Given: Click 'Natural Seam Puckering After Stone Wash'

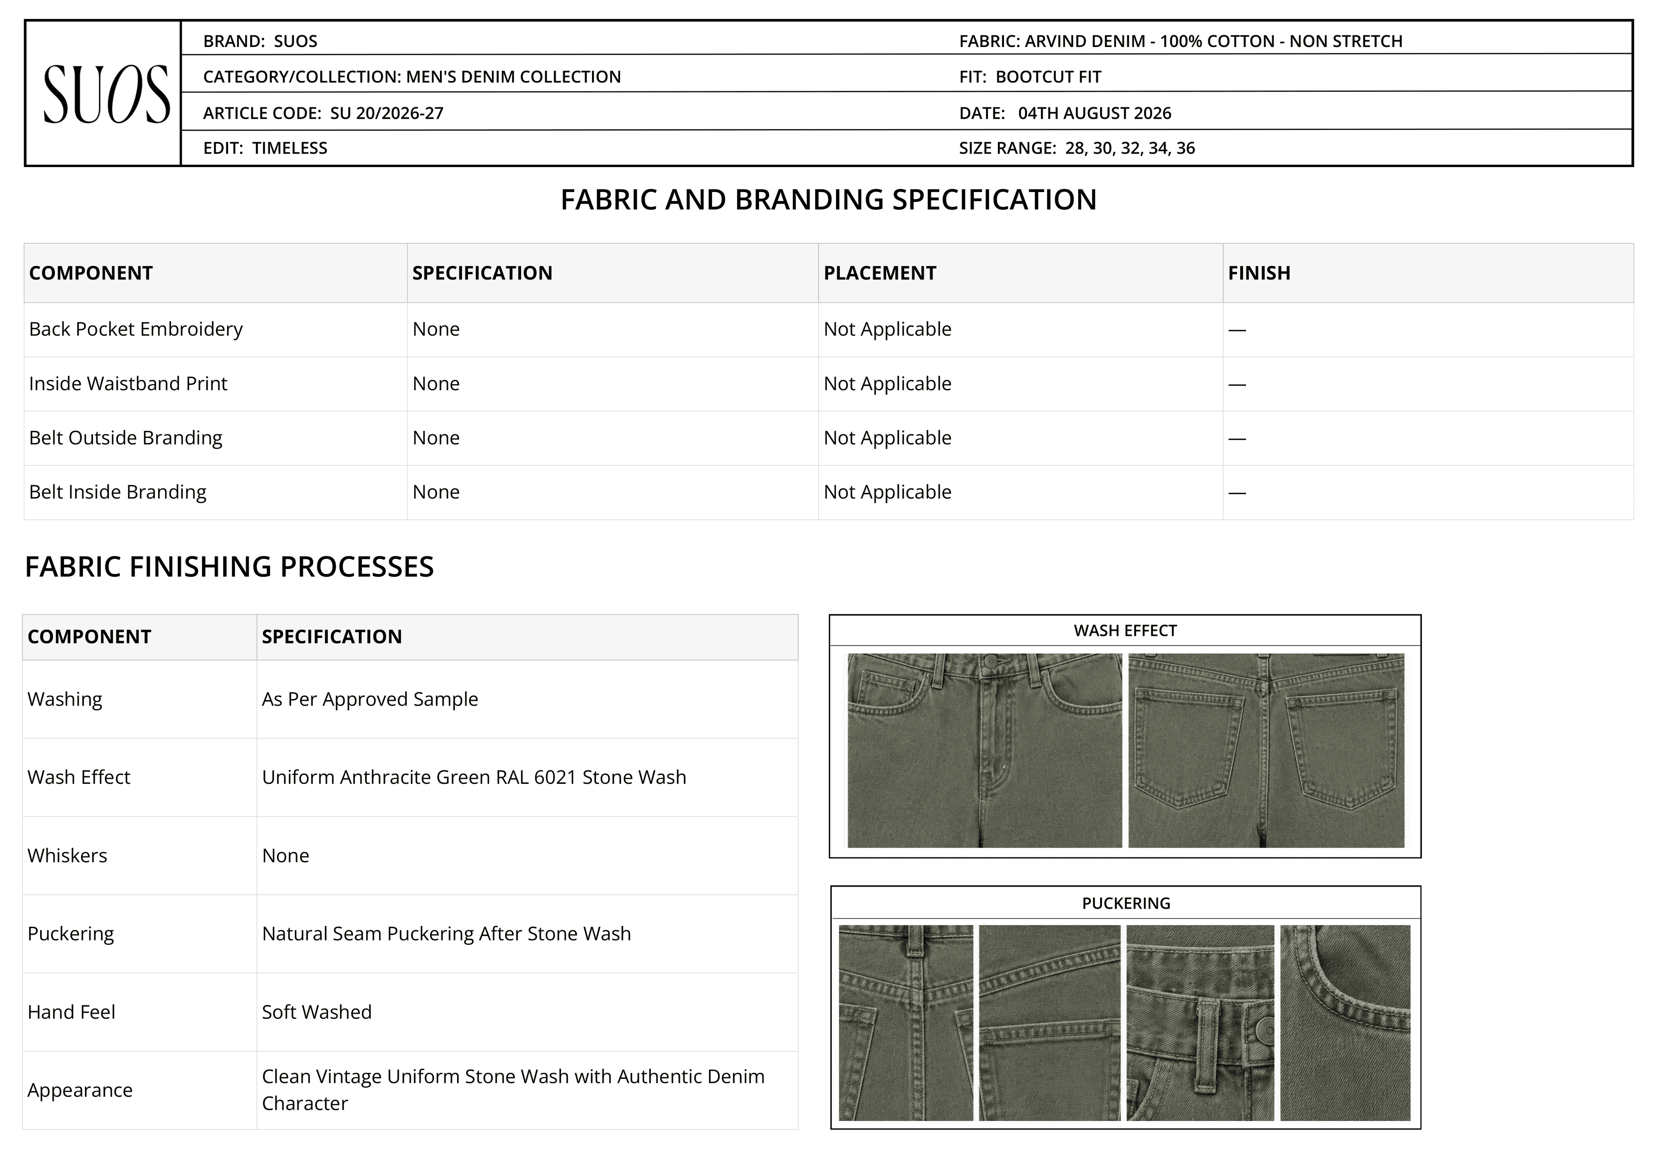Looking at the screenshot, I should [x=446, y=934].
